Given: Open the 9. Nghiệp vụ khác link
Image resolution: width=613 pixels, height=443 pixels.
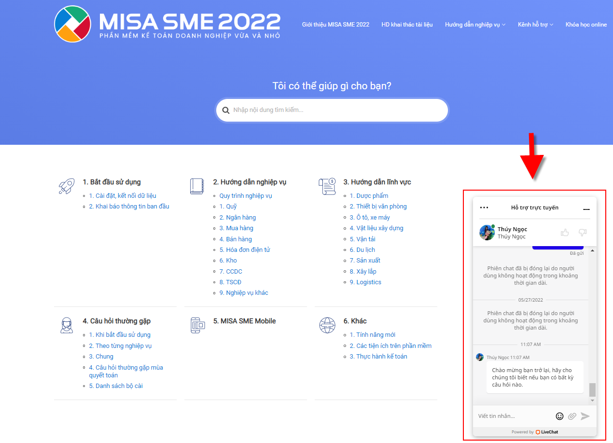Looking at the screenshot, I should pyautogui.click(x=244, y=293).
